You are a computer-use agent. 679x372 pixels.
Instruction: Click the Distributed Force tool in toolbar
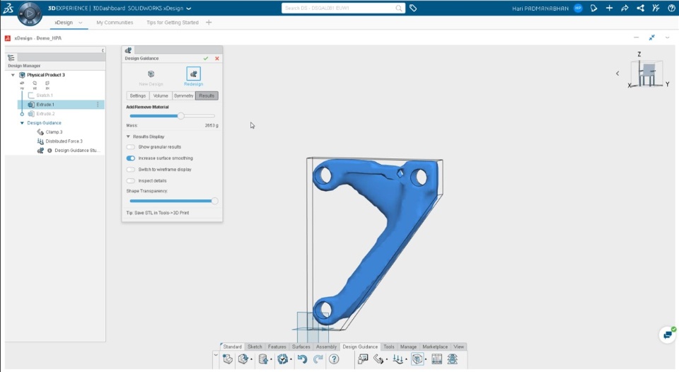pos(397,359)
